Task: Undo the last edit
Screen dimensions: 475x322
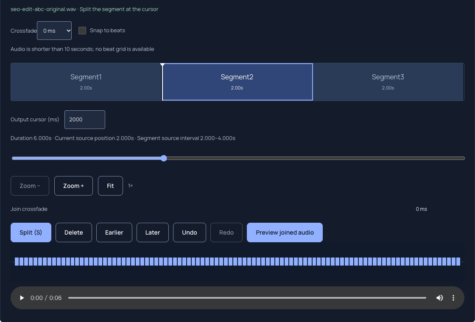Action: tap(189, 232)
